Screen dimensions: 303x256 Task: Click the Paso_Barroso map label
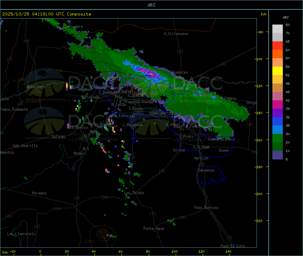(x=206, y=208)
